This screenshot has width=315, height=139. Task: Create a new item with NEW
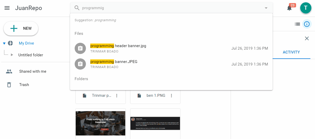(x=21, y=28)
